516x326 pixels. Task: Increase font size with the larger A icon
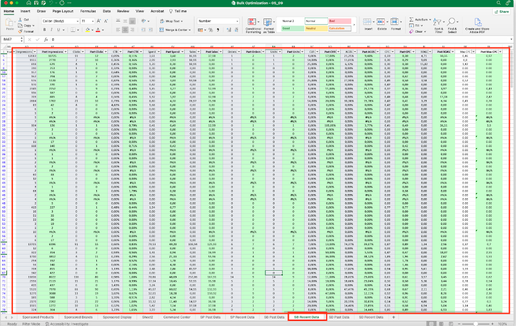pyautogui.click(x=99, y=21)
